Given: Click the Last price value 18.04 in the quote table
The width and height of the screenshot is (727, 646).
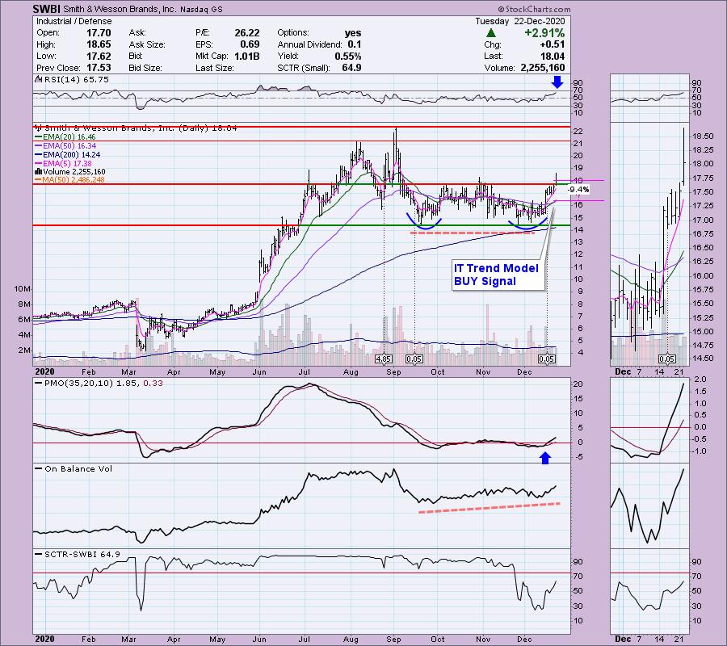Looking at the screenshot, I should [x=553, y=56].
